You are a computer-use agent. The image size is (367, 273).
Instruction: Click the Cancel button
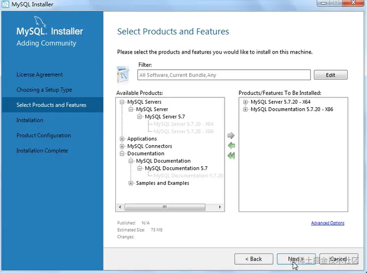pyautogui.click(x=339, y=259)
